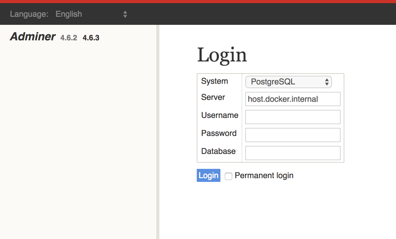Click the Login page heading
This screenshot has width=396, height=239.
point(222,55)
